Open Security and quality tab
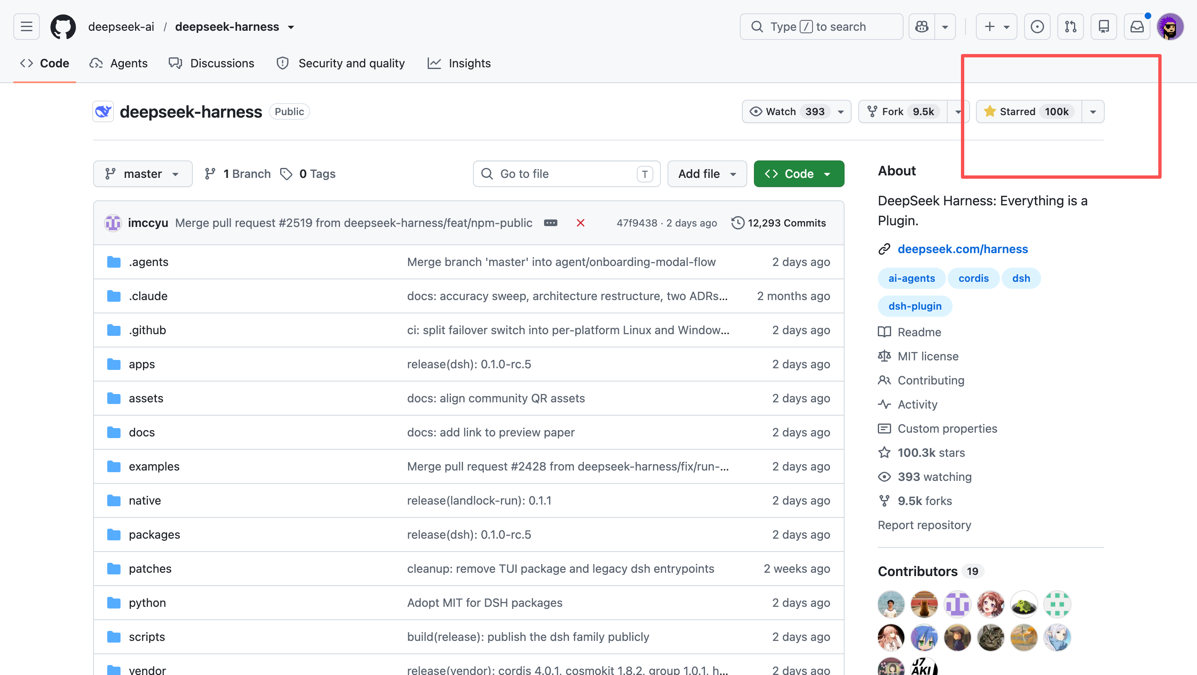 (341, 63)
